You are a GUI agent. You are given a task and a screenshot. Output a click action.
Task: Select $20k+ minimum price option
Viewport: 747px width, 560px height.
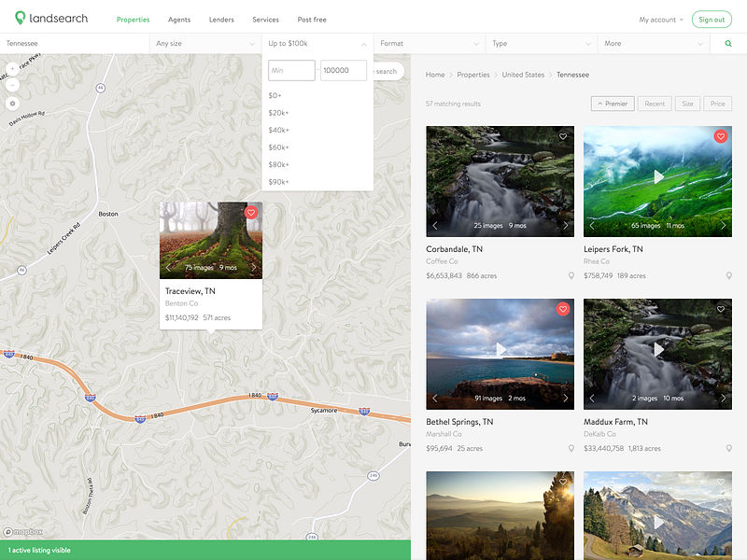[278, 113]
